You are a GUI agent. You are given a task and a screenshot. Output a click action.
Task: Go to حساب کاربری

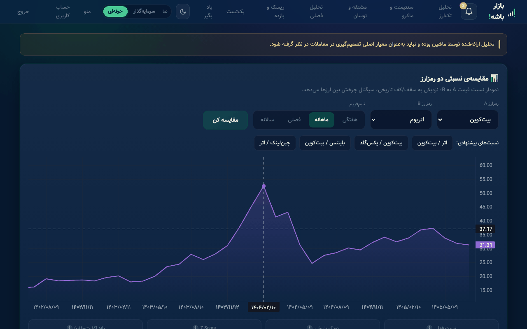point(63,12)
